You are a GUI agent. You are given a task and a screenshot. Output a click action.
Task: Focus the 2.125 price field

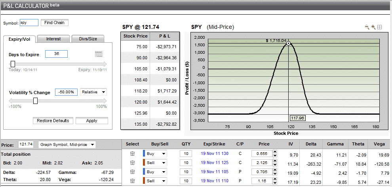pyautogui.click(x=262, y=163)
